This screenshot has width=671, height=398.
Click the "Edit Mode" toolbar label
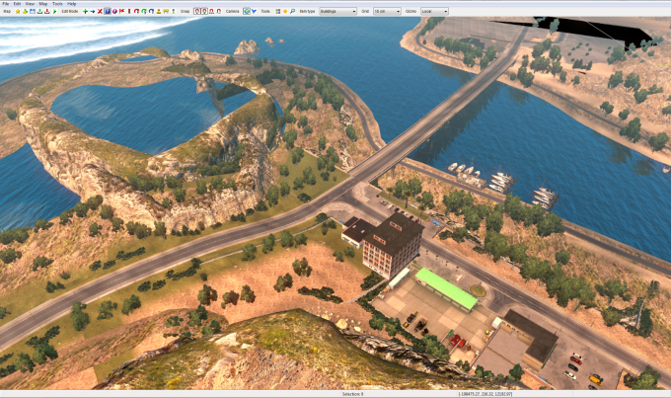tap(70, 11)
